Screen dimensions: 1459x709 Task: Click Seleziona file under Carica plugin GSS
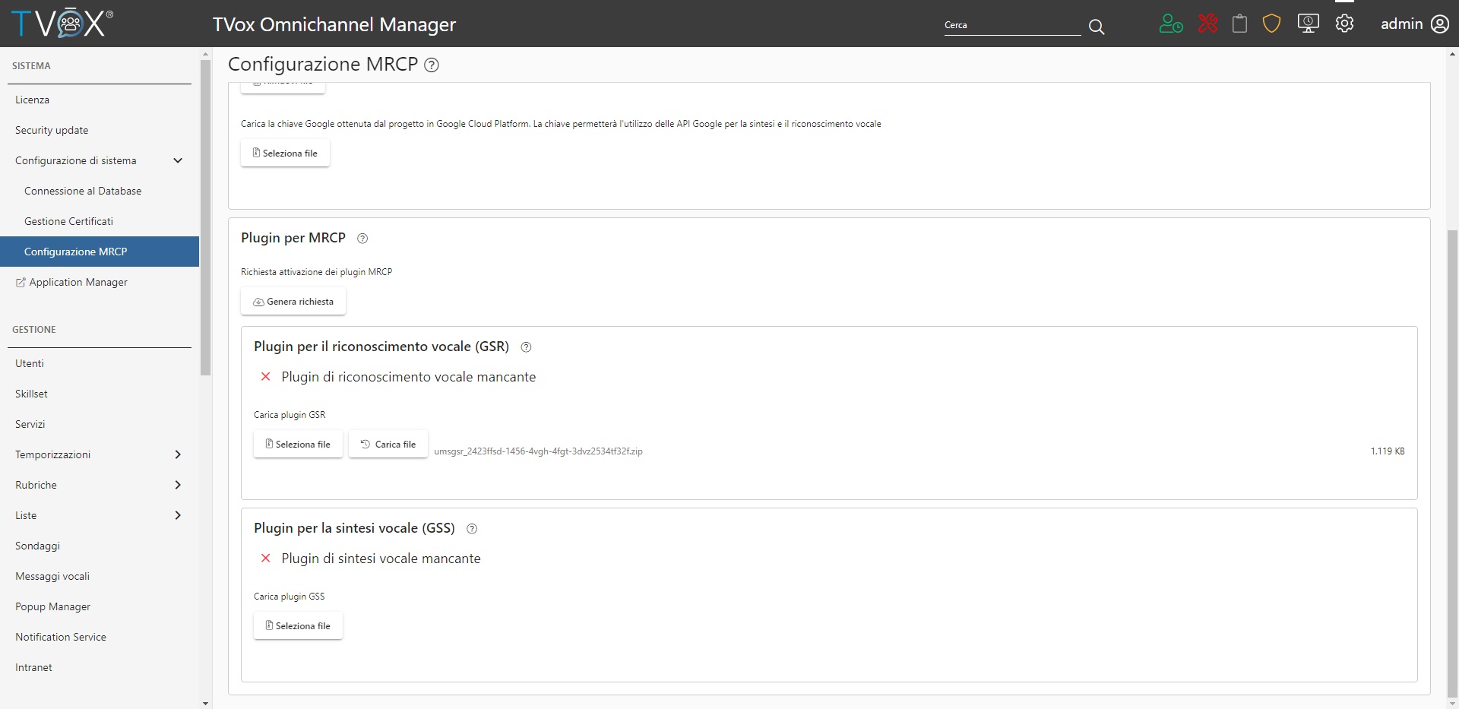click(298, 626)
